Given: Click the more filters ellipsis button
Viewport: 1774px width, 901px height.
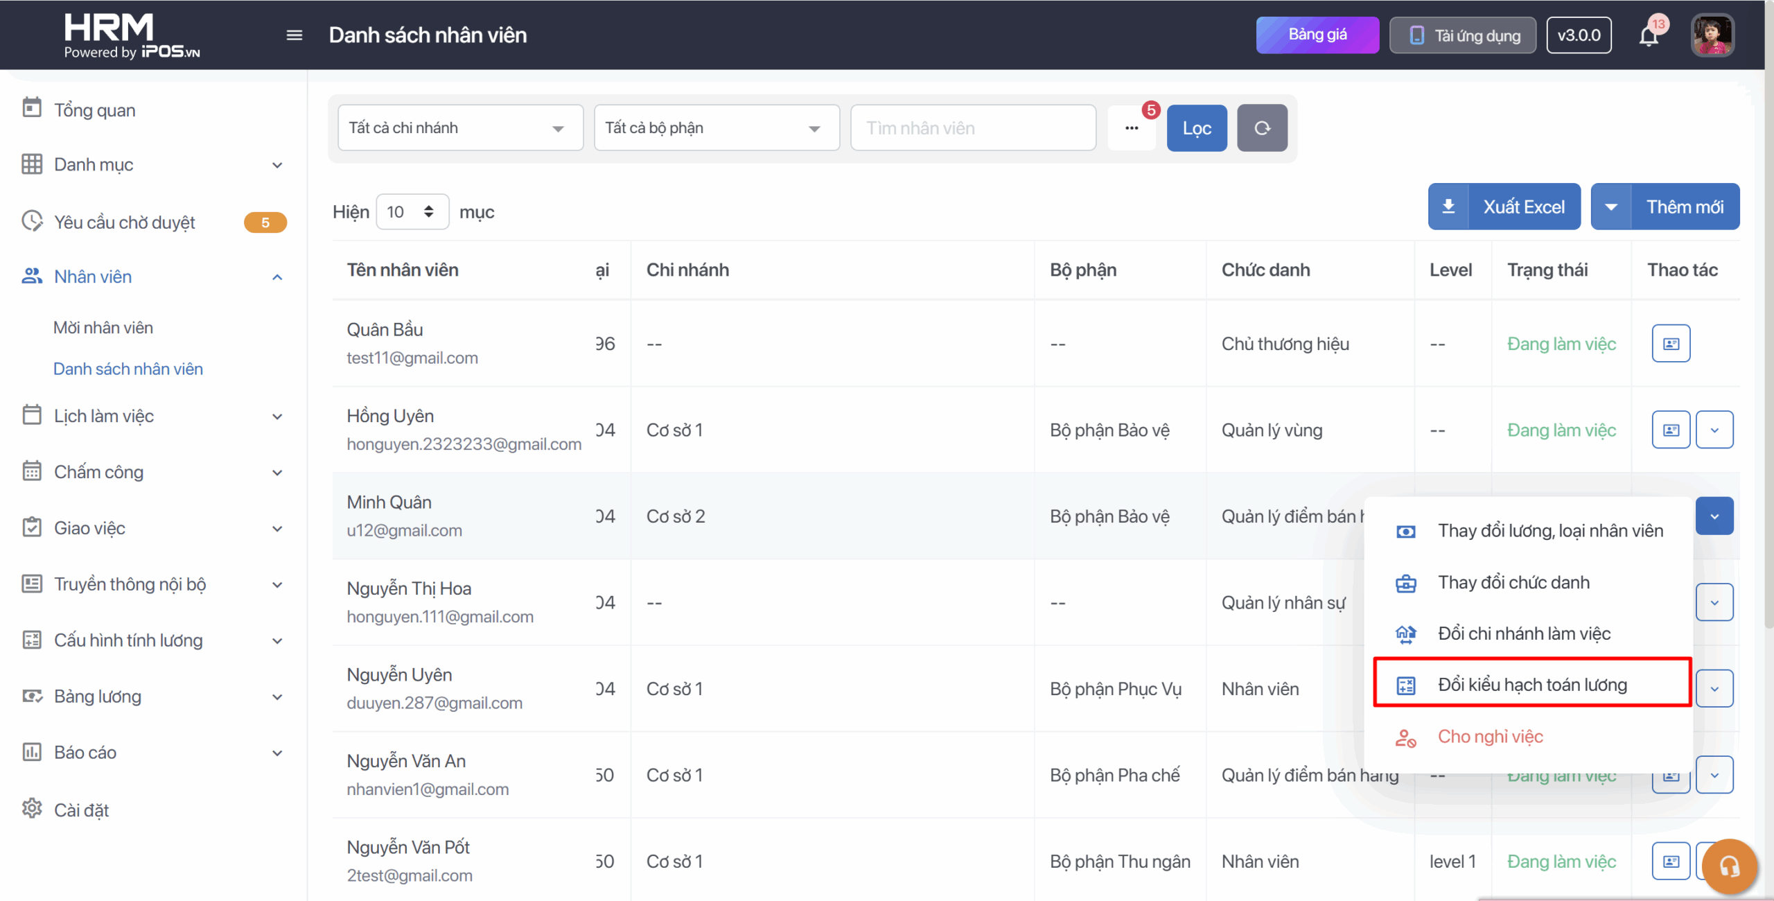Looking at the screenshot, I should coord(1132,128).
